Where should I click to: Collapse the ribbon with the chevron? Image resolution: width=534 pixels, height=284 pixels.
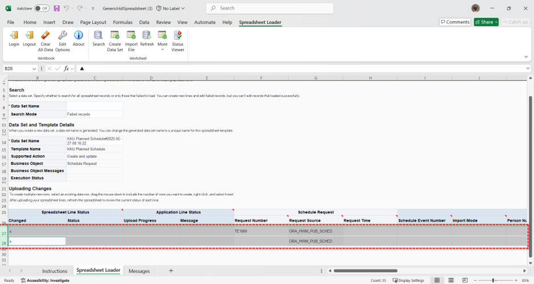(x=526, y=57)
